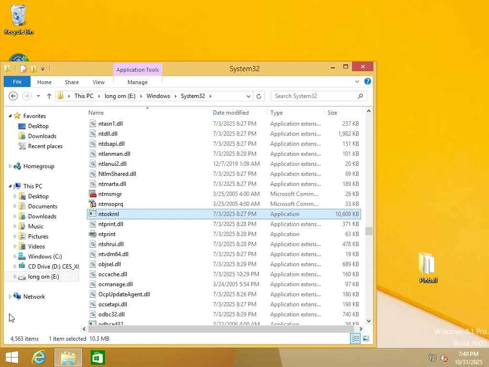
Task: Open the Manage ribbon tab
Action: pos(138,82)
